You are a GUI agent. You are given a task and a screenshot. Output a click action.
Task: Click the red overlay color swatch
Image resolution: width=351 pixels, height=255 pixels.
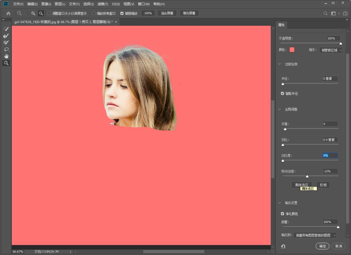click(292, 50)
